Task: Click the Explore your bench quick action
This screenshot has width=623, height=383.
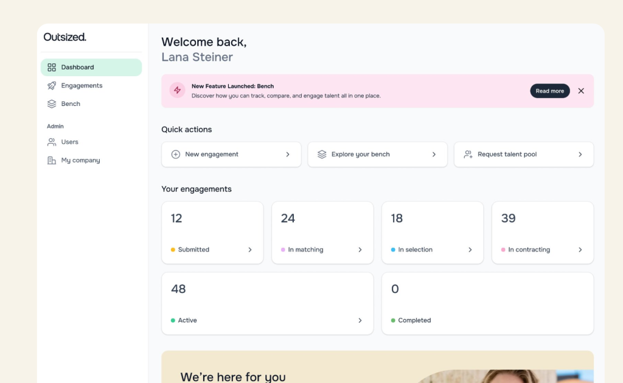Action: [377, 155]
